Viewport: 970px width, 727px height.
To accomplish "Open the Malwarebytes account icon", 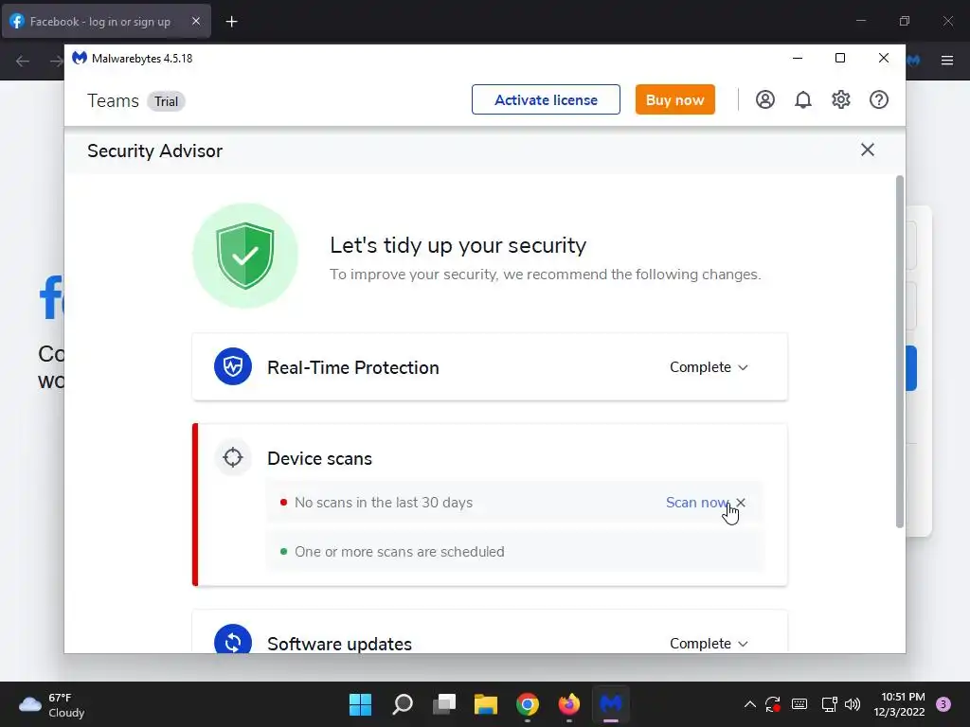I will [765, 99].
